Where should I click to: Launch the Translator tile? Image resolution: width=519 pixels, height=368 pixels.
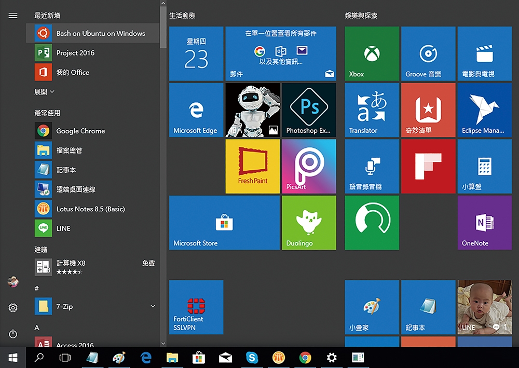(372, 110)
